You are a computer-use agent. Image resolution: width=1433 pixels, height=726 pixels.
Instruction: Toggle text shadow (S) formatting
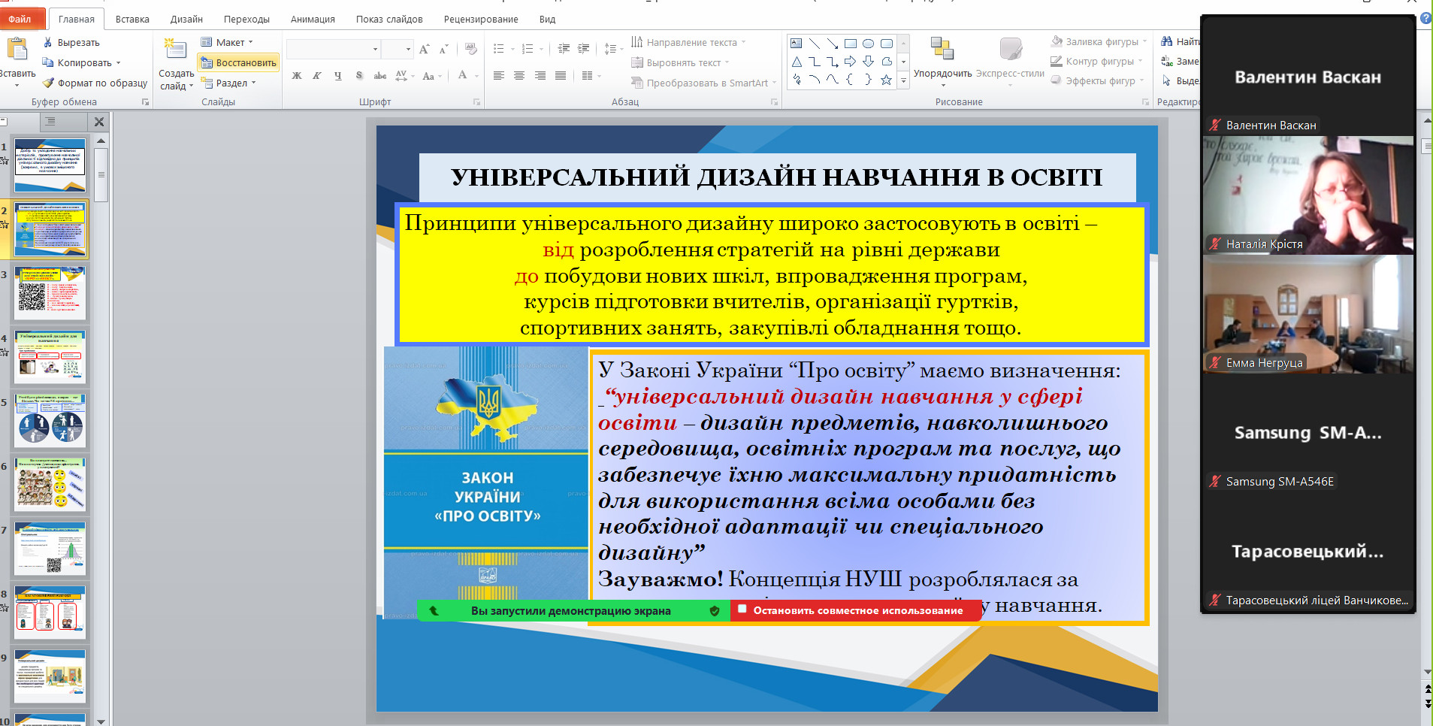(x=359, y=75)
